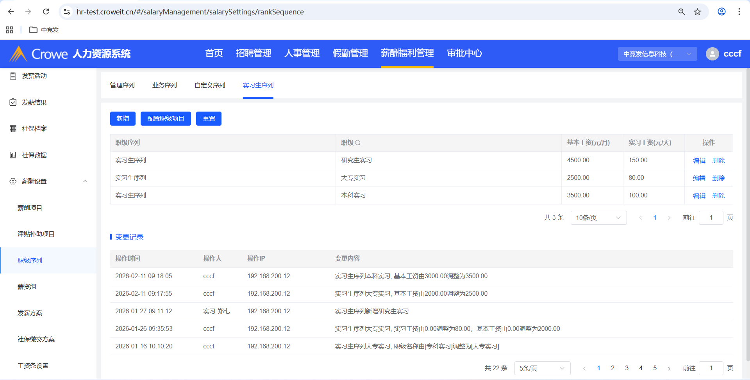Click 编辑 for the 研究生实习 row

point(699,161)
